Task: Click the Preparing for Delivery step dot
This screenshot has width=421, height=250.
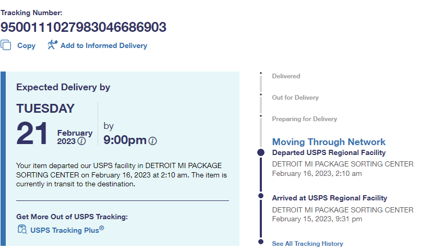Action: (x=261, y=115)
